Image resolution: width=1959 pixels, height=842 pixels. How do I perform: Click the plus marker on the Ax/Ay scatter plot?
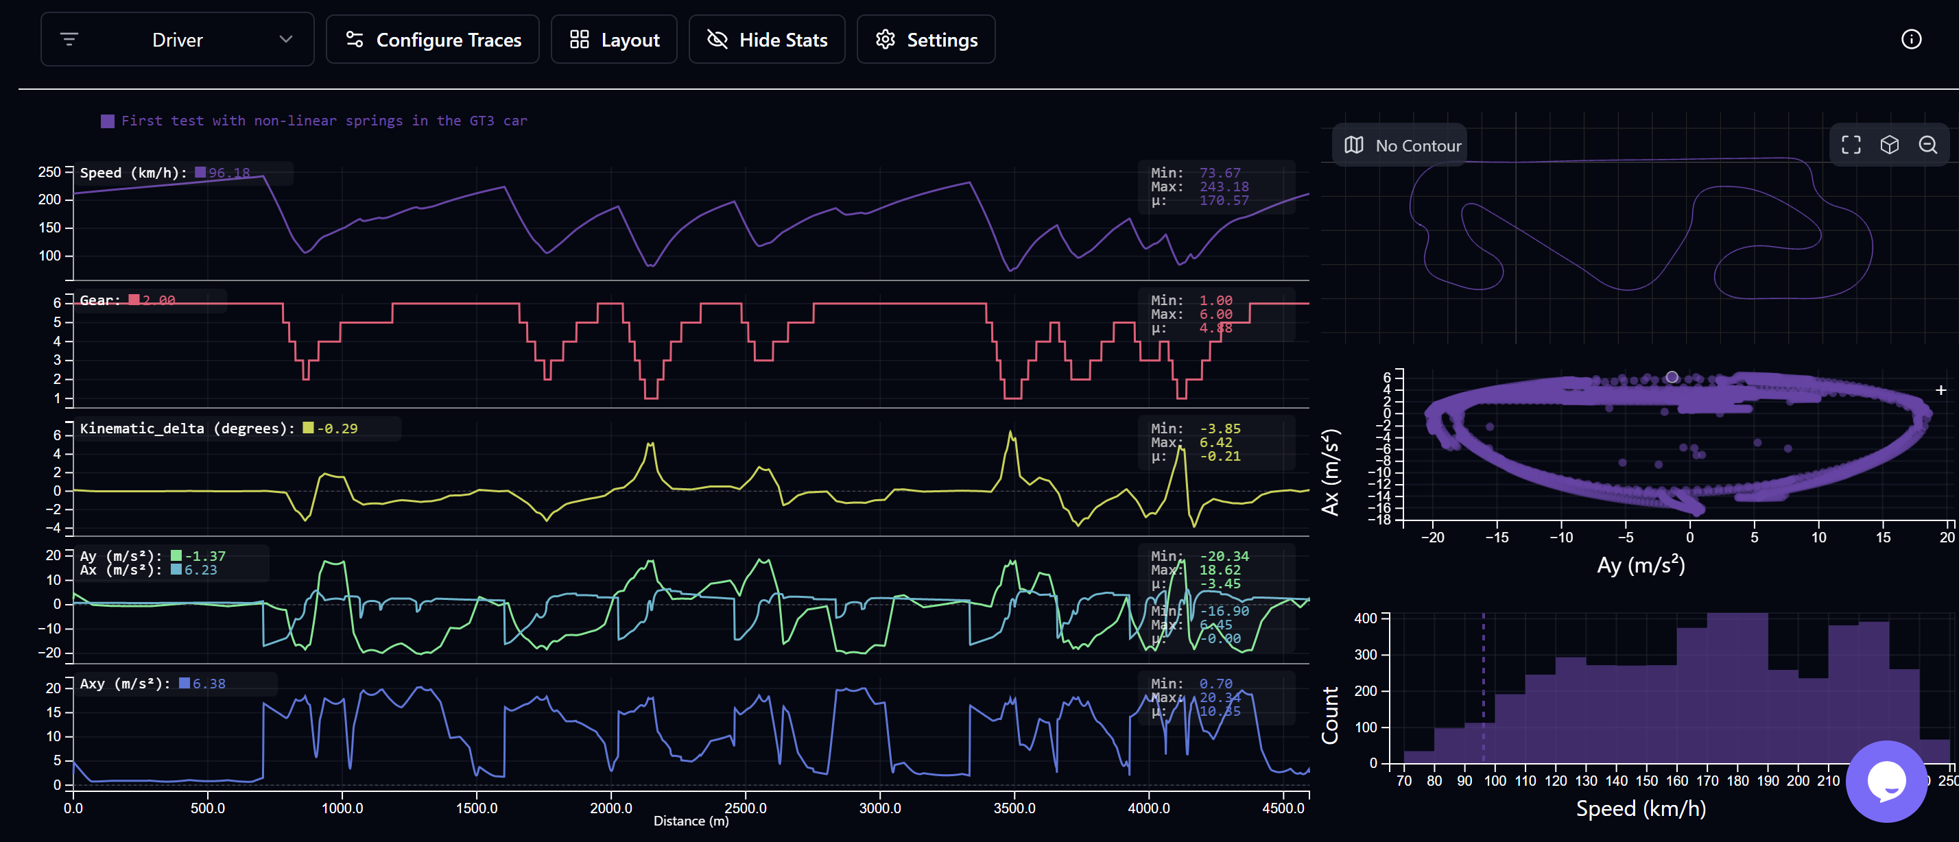tap(1940, 390)
